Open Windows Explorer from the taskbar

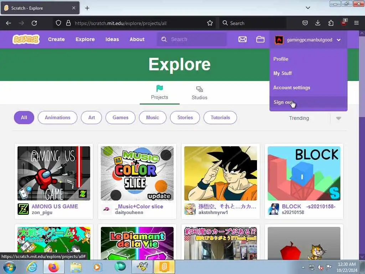coord(76,267)
